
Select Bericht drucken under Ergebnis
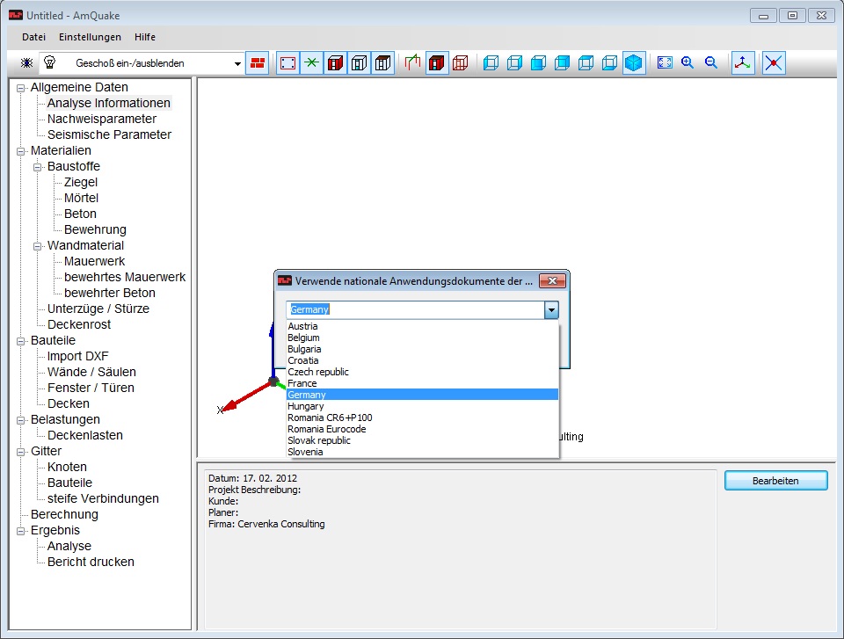click(91, 562)
